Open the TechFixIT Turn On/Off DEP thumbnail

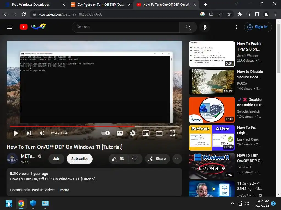(x=212, y=166)
